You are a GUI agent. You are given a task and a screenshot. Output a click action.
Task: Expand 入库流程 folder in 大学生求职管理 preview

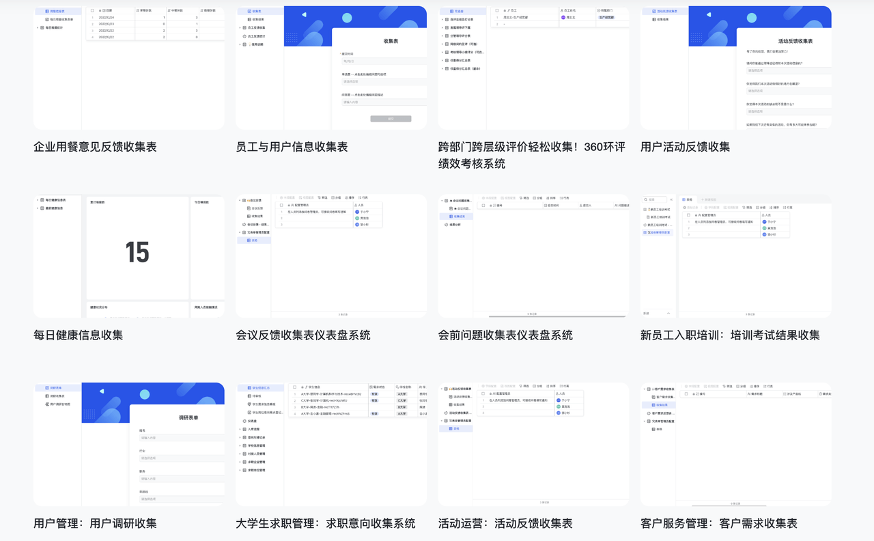[x=240, y=429]
